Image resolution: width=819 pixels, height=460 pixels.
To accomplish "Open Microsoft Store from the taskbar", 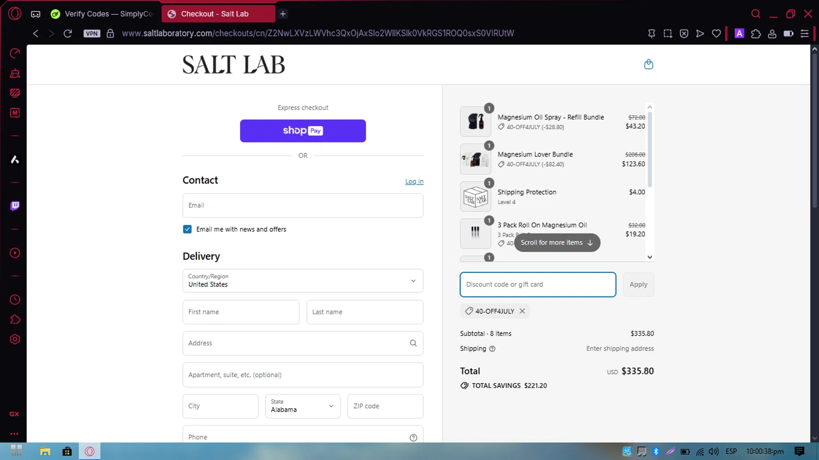I will coord(67,451).
